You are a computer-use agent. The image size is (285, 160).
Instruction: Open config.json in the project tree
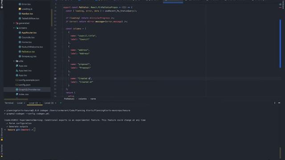coord(24,85)
